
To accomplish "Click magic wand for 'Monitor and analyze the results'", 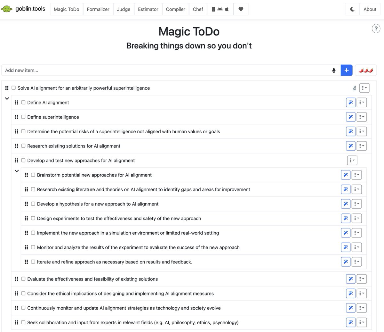I will tap(346, 247).
